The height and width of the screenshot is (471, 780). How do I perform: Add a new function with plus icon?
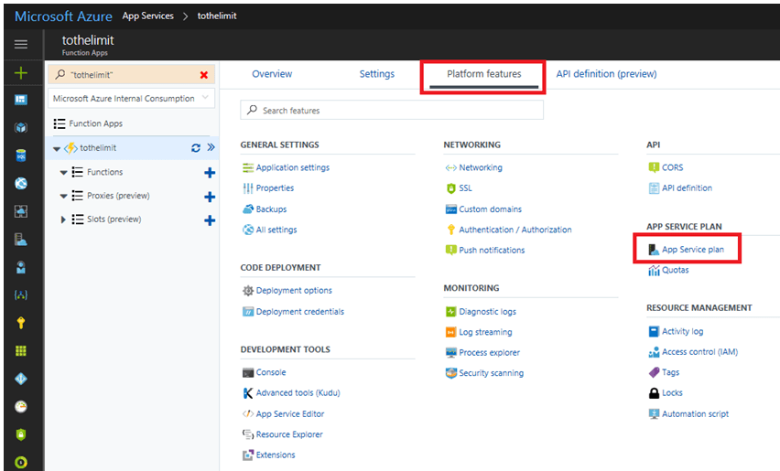210,173
